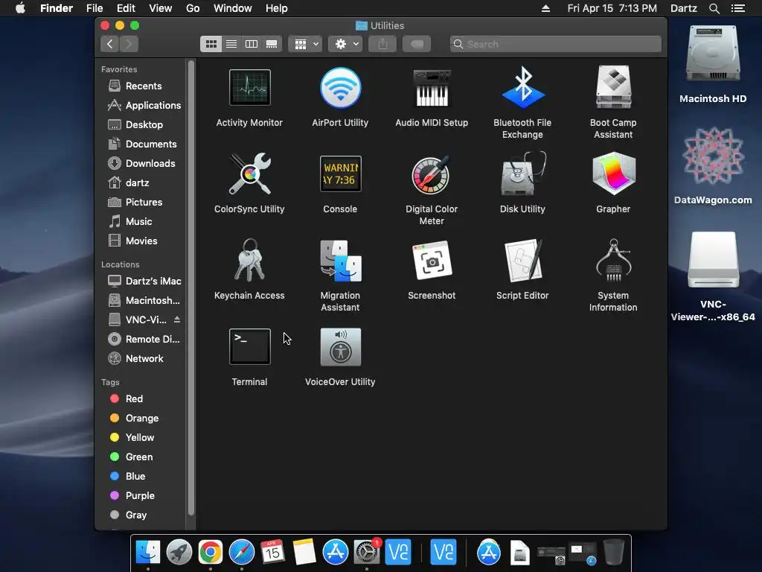The width and height of the screenshot is (762, 572).
Task: Open the File menu
Action: (95, 8)
